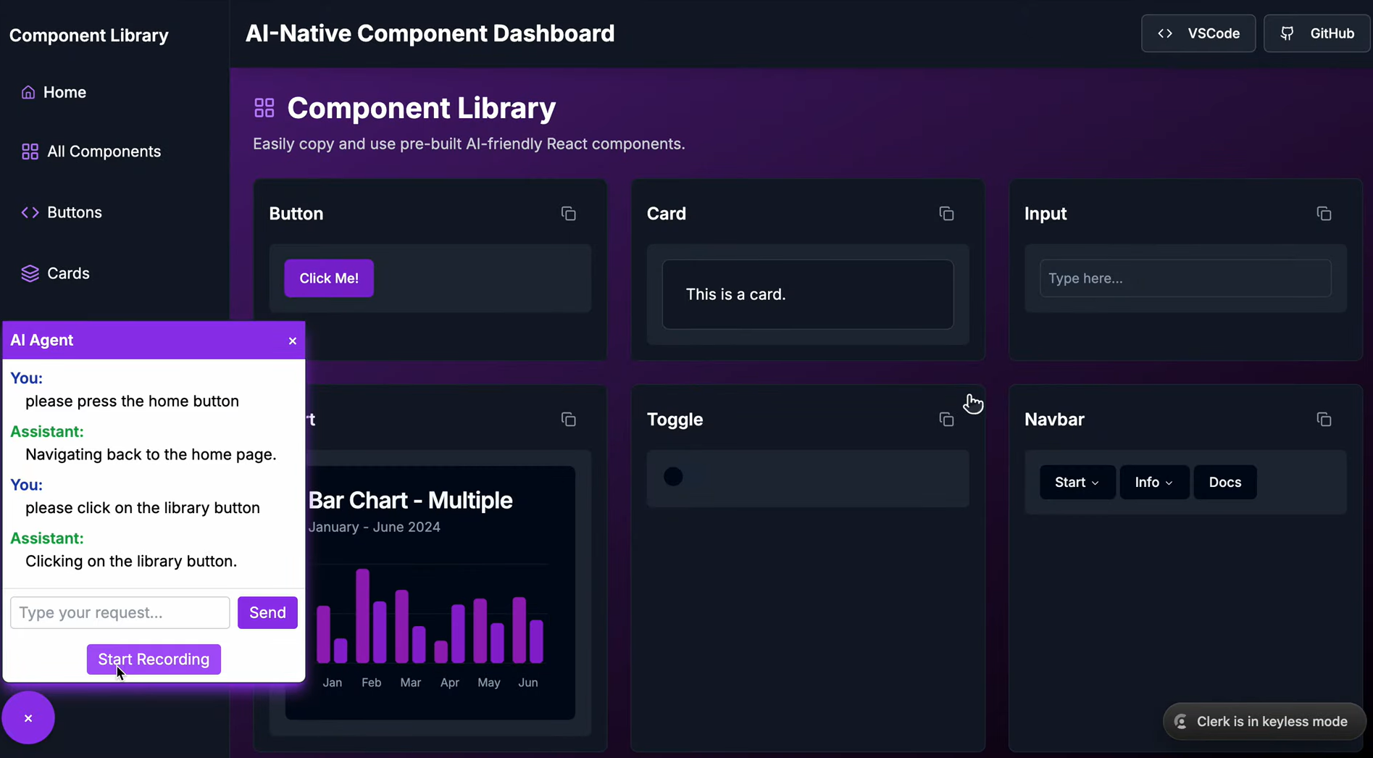Click the Buttons code-brackets icon
This screenshot has height=758, width=1373.
point(30,212)
